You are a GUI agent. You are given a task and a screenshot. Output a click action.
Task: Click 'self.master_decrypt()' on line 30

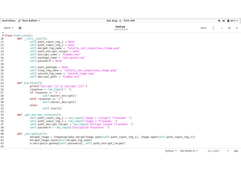59,102
